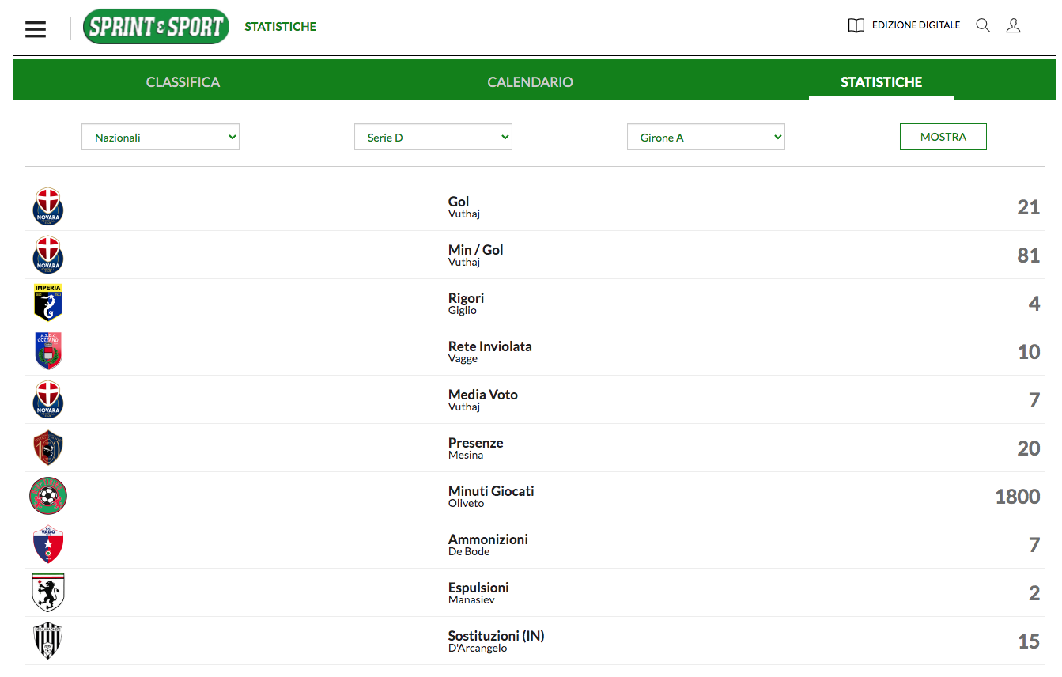Click the Novara crest beside Gol
The image size is (1062, 677).
[48, 206]
